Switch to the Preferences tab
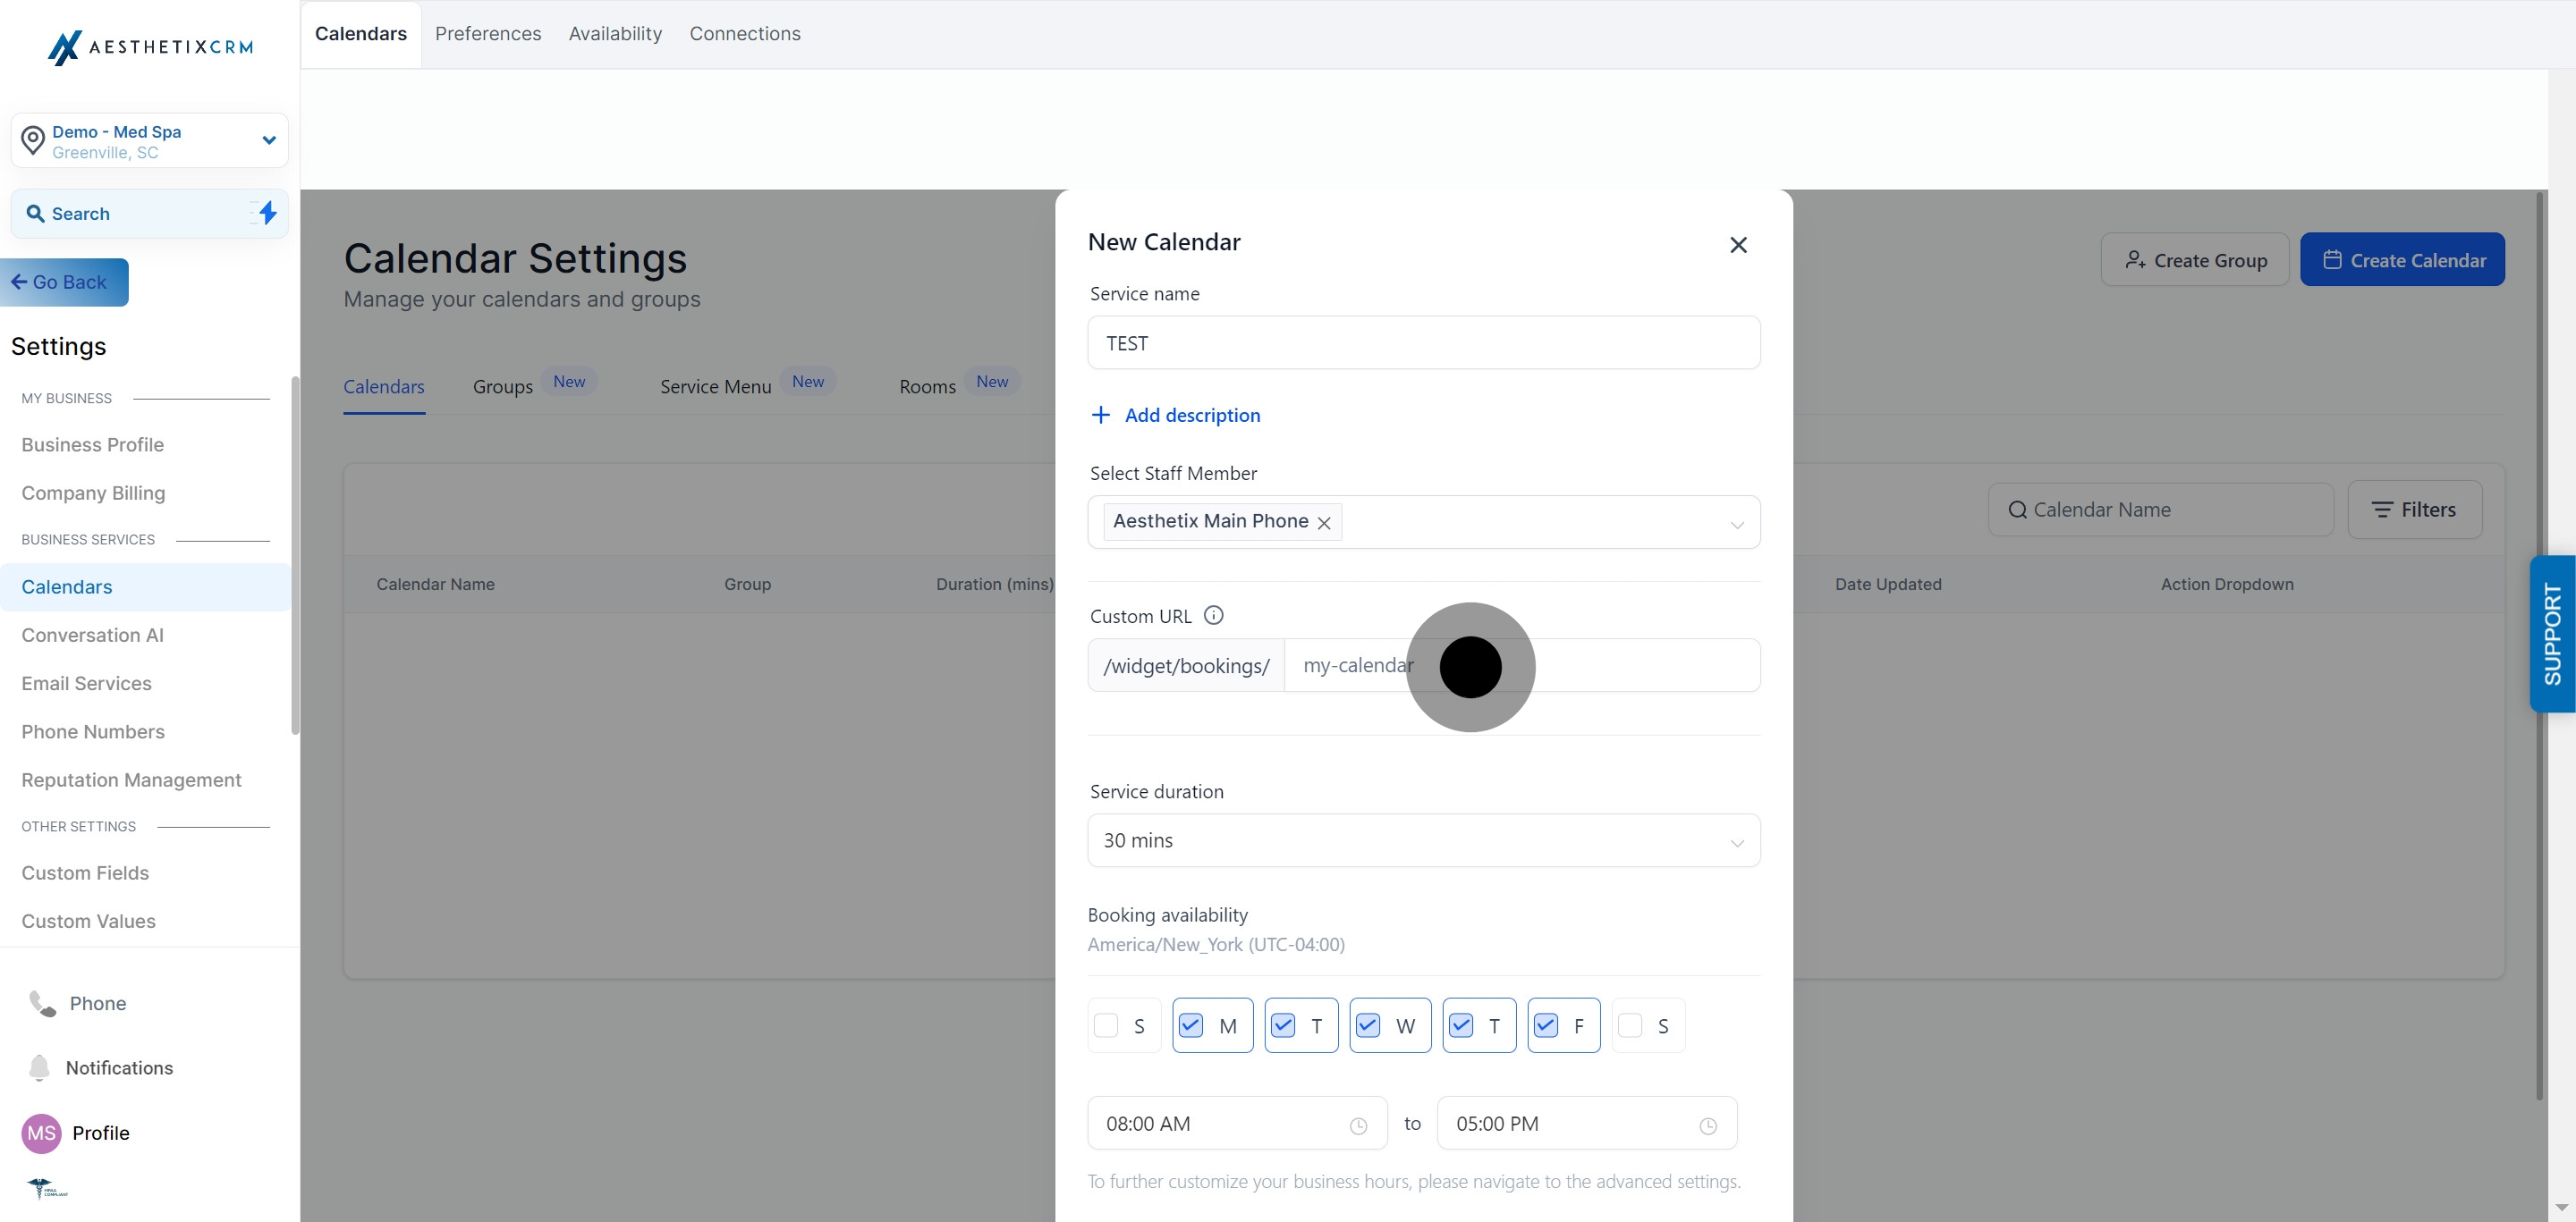Image resolution: width=2576 pixels, height=1222 pixels. (x=488, y=34)
